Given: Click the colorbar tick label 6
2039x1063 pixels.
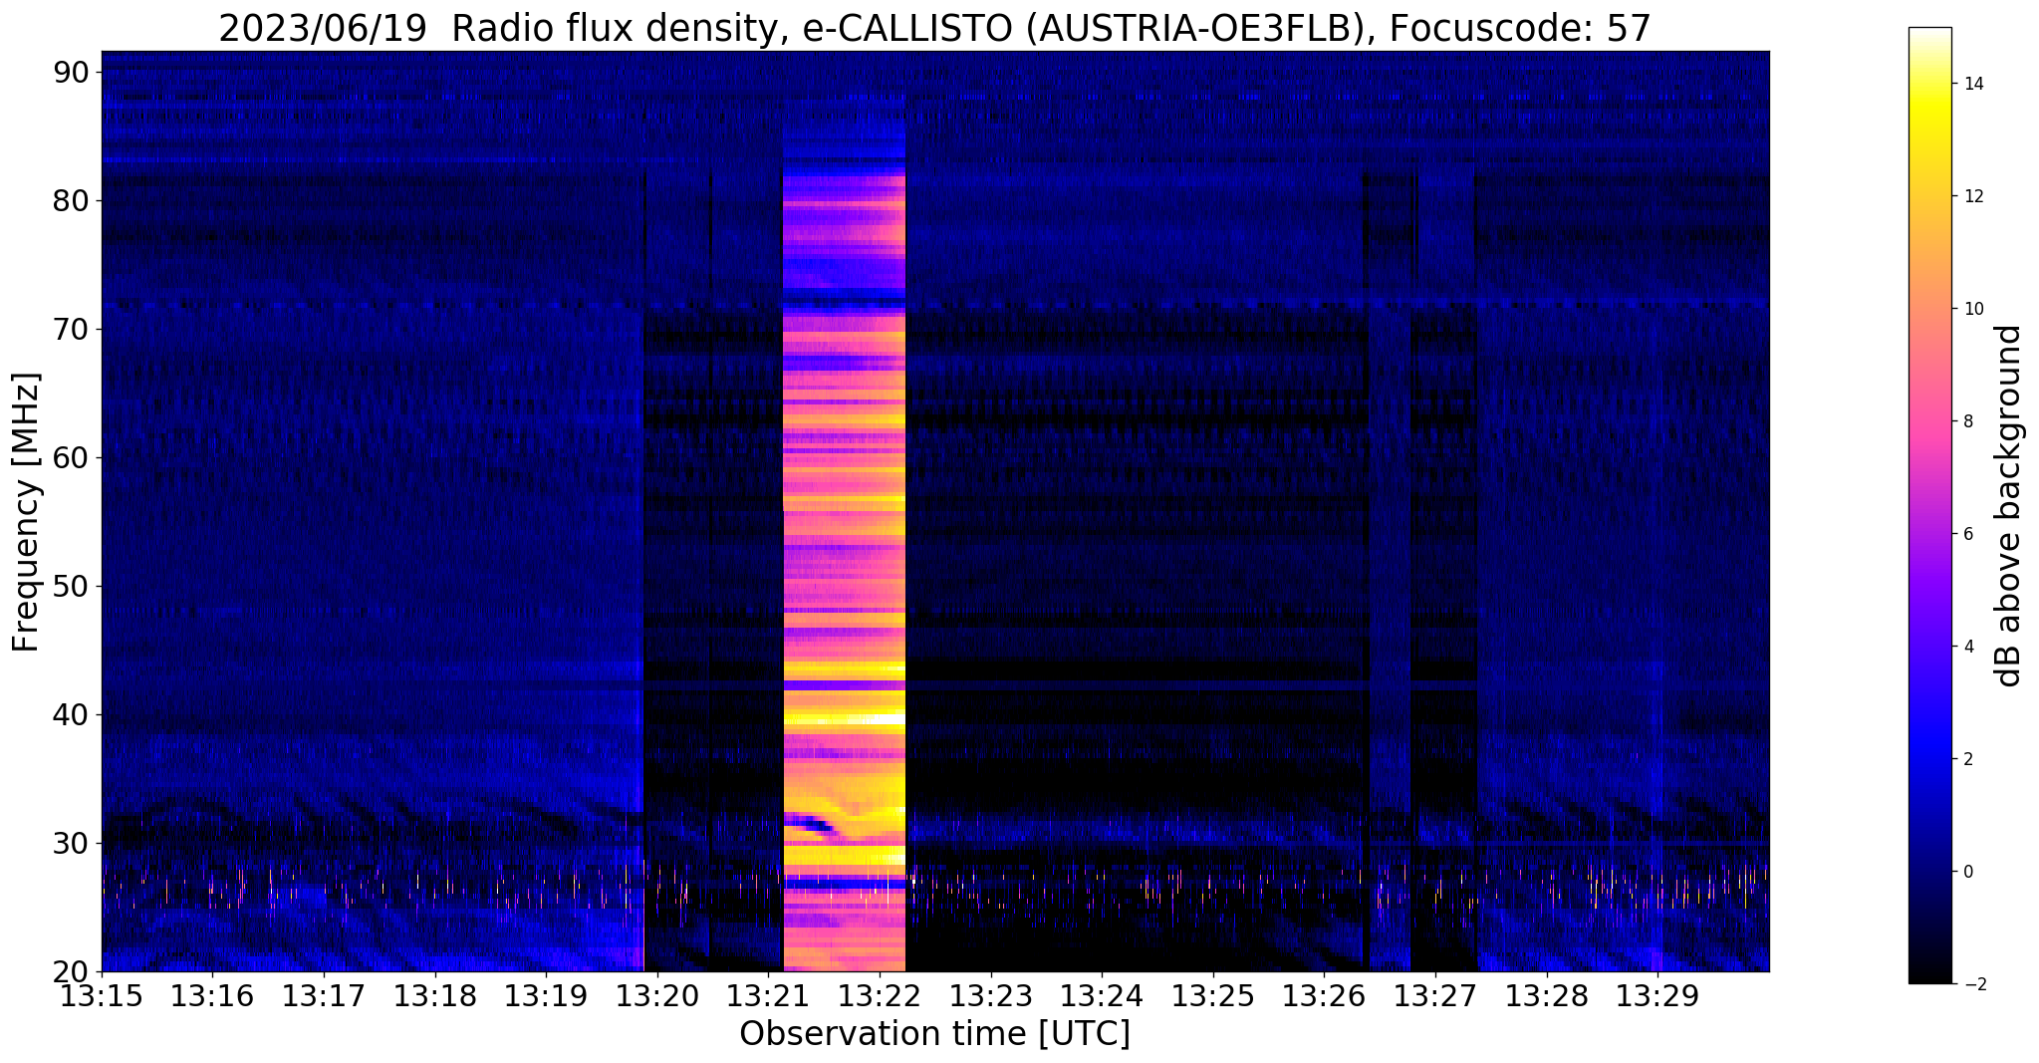Looking at the screenshot, I should click(1967, 534).
